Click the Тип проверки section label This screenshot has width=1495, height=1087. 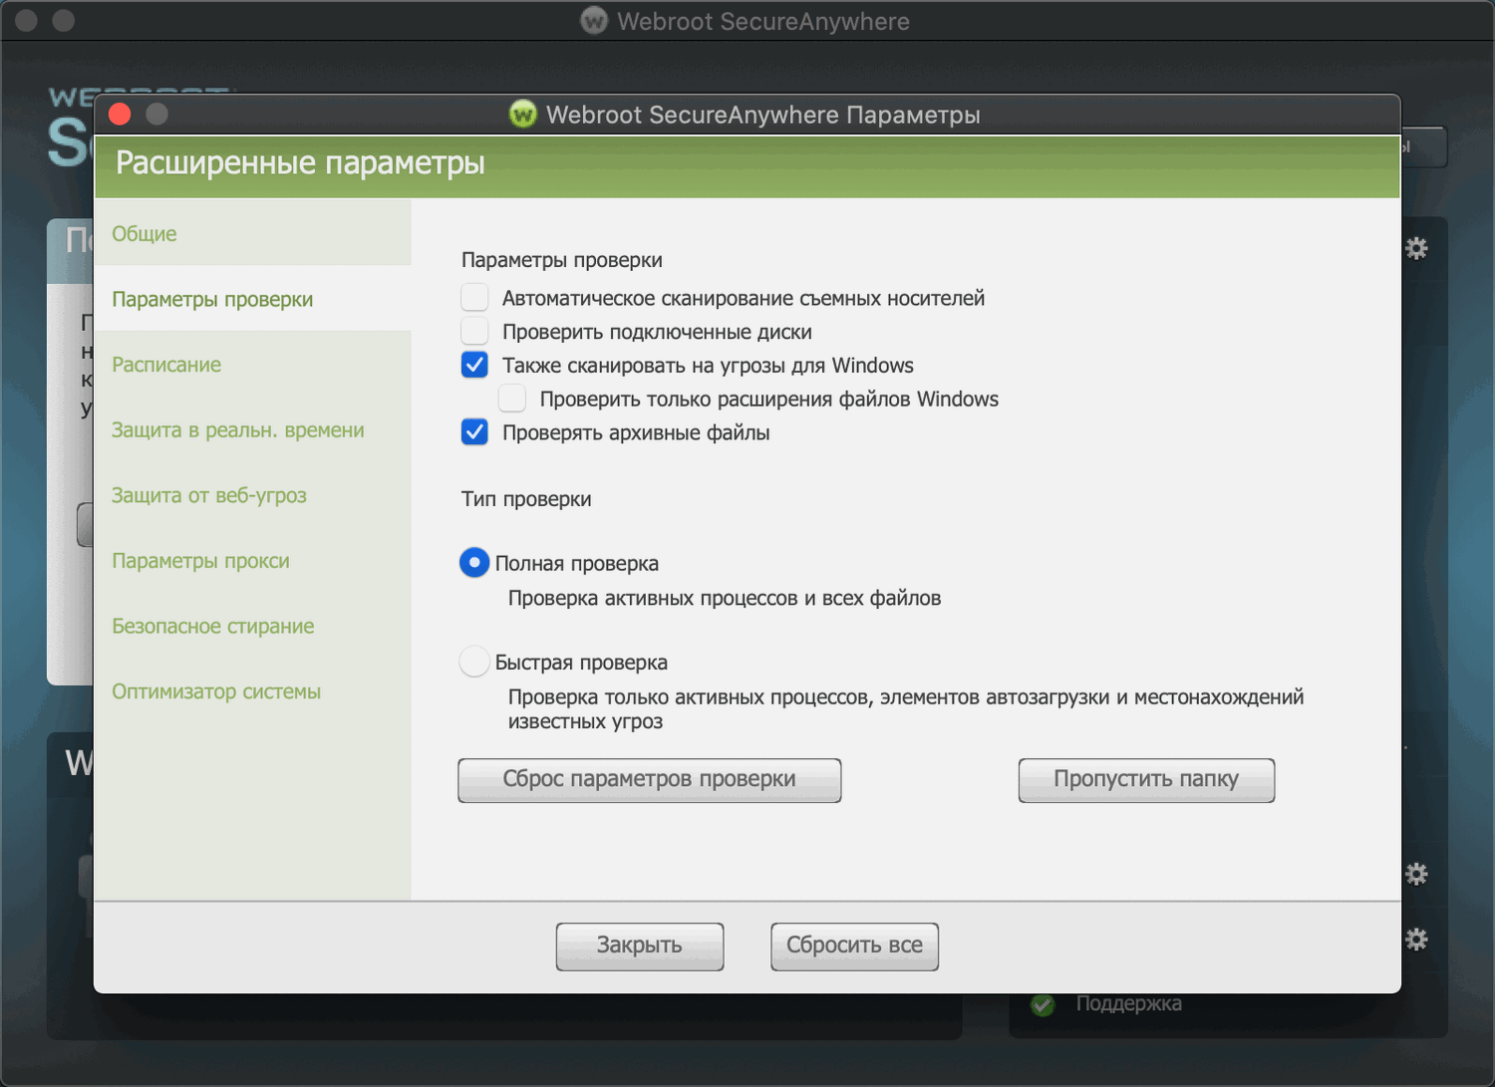click(x=526, y=499)
